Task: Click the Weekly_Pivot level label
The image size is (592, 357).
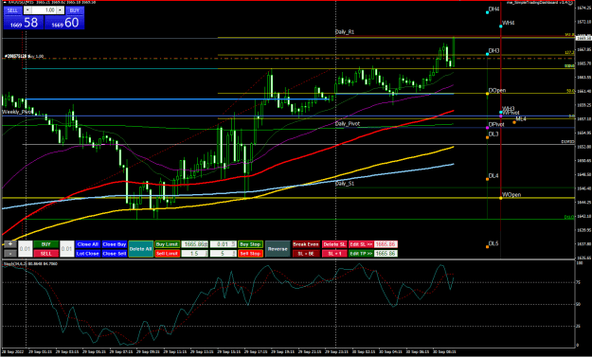Action: (x=17, y=112)
